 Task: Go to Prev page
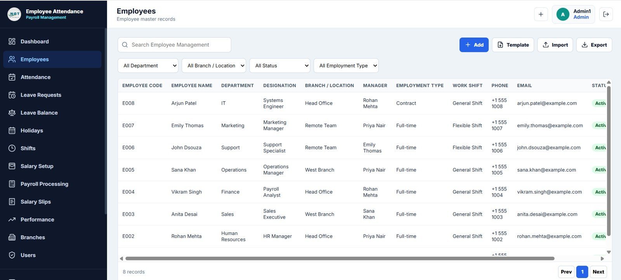[566, 272]
